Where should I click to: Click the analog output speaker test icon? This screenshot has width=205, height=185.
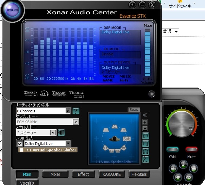pyautogui.click(x=61, y=132)
